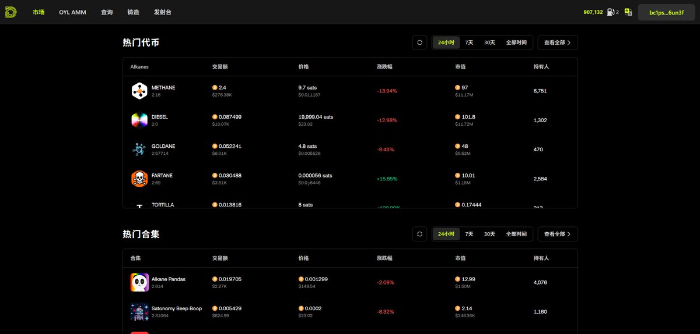
Task: Click bitcoin icon beside METHANE volume 2.4
Action: tap(215, 87)
